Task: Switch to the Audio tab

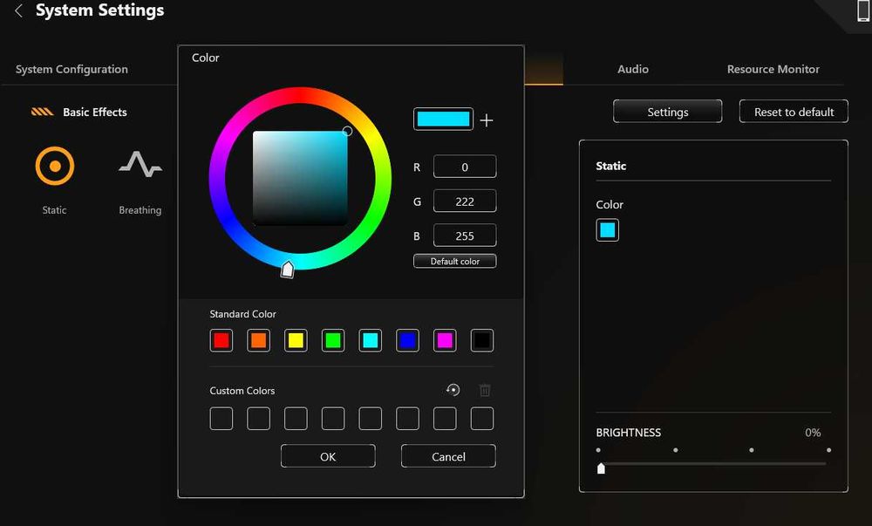Action: (633, 69)
